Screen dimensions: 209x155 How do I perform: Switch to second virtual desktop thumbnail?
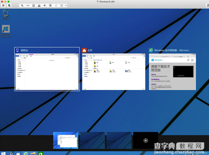pyautogui.click(x=92, y=140)
